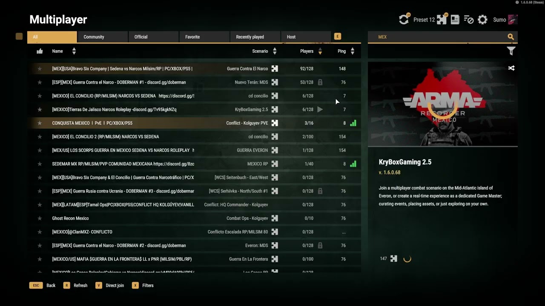Click the Refresh button at bottom
Image resolution: width=545 pixels, height=306 pixels.
tap(75, 286)
